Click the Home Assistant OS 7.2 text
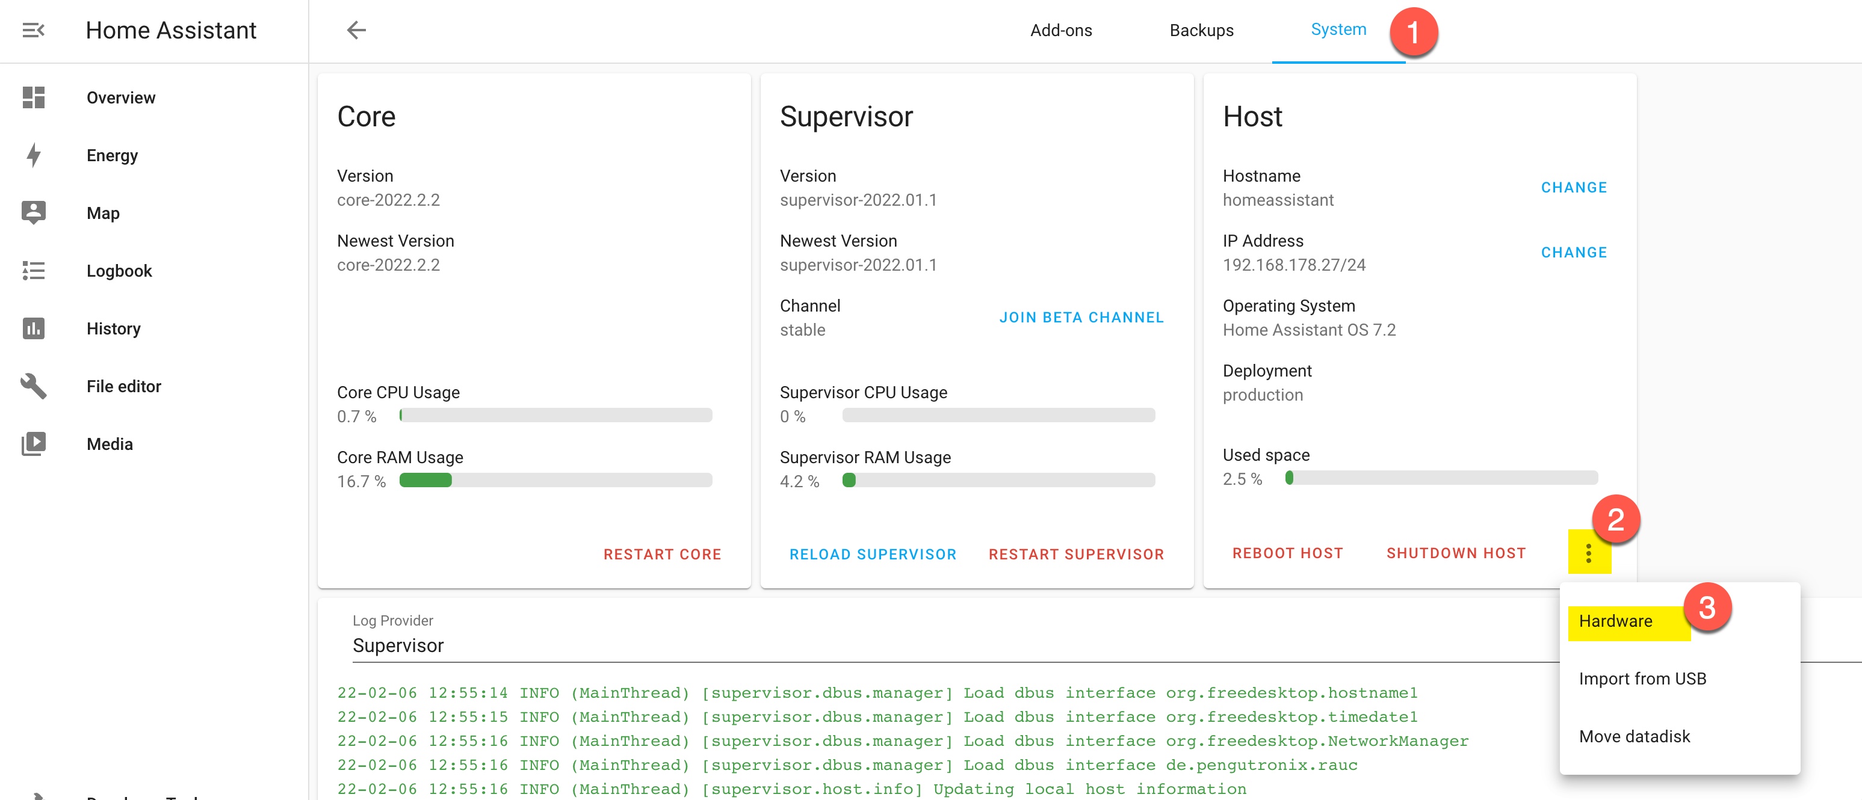 point(1309,330)
